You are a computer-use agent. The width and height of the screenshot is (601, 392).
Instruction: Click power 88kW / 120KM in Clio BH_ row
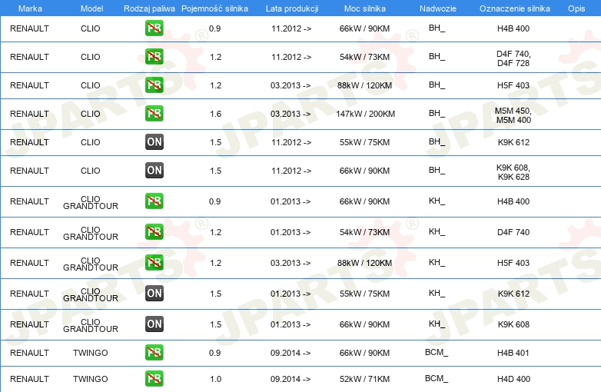click(364, 85)
